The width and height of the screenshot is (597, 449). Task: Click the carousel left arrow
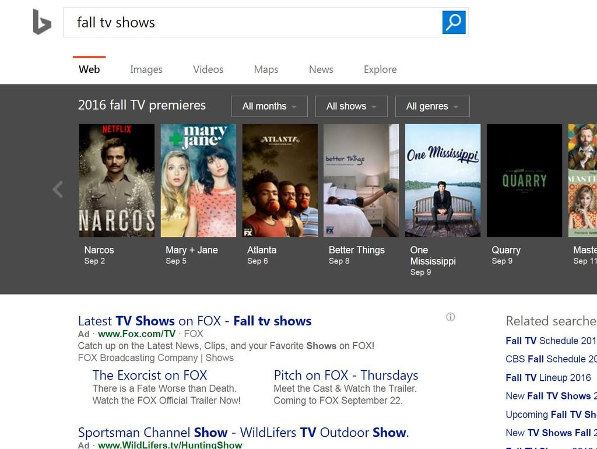click(58, 189)
